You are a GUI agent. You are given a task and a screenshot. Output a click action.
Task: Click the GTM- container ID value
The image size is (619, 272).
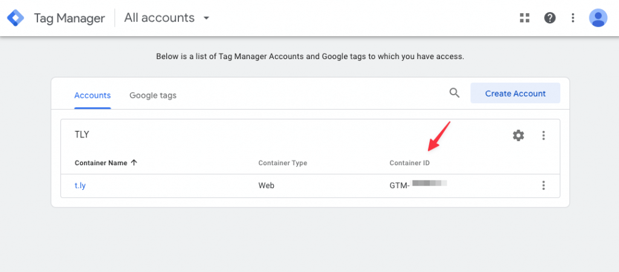pyautogui.click(x=418, y=185)
